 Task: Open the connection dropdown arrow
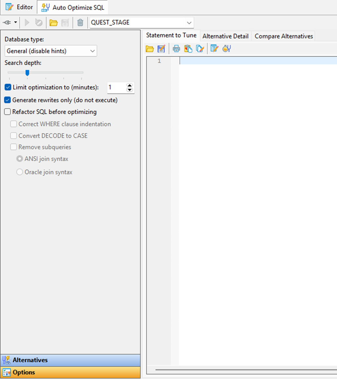click(15, 23)
